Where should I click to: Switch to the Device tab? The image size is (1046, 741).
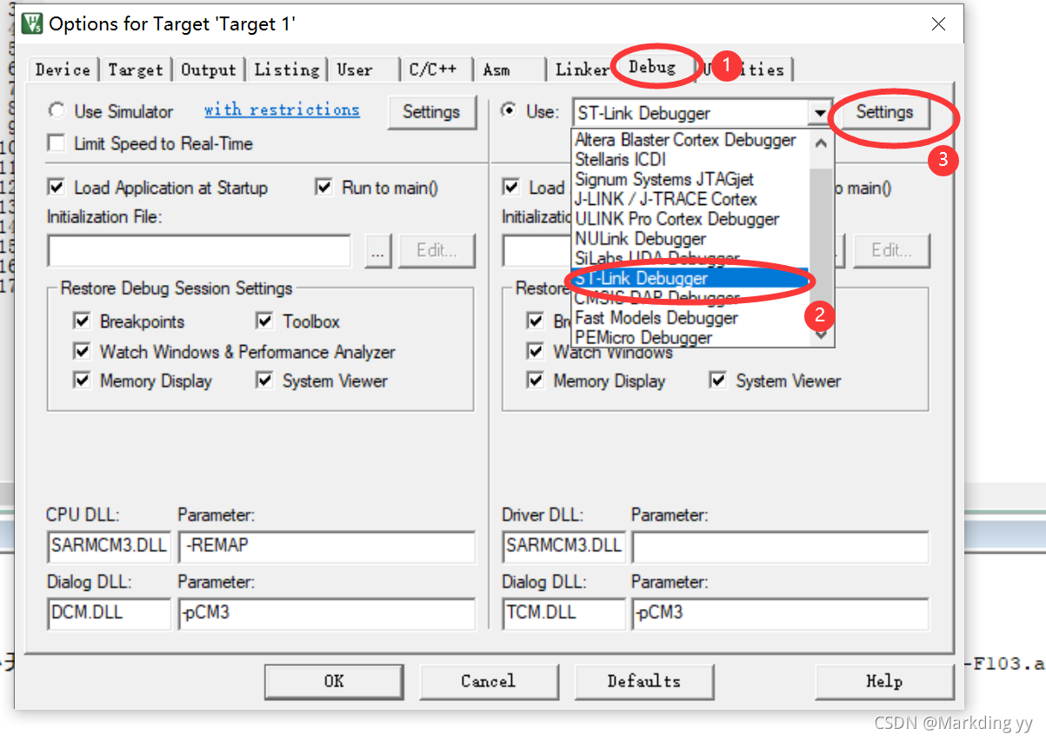[x=63, y=69]
